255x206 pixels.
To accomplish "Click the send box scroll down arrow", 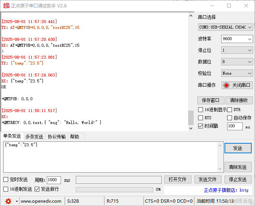I will (x=220, y=169).
